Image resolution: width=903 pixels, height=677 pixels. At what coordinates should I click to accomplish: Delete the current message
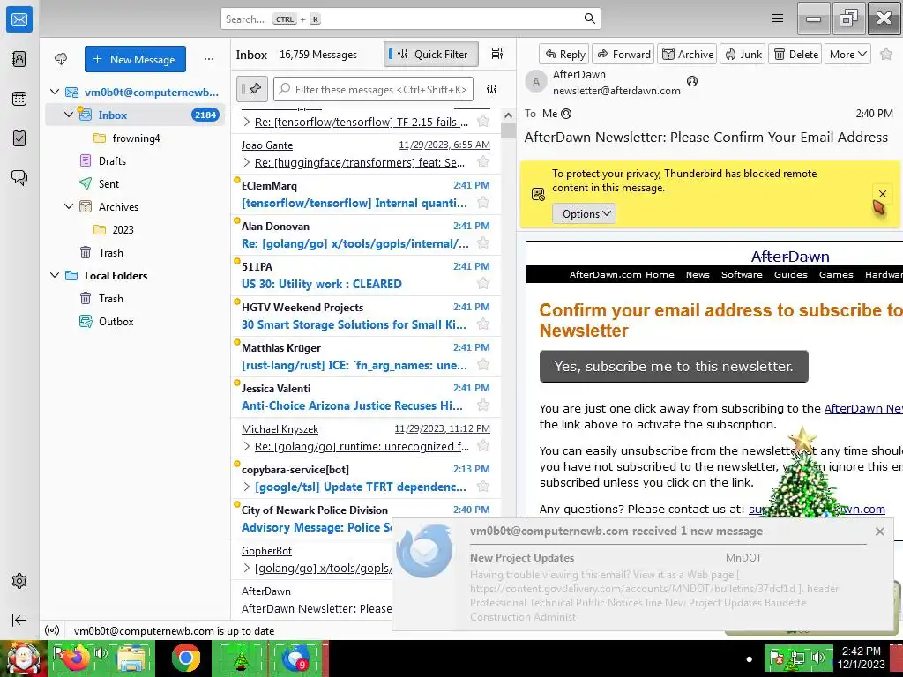(x=795, y=54)
